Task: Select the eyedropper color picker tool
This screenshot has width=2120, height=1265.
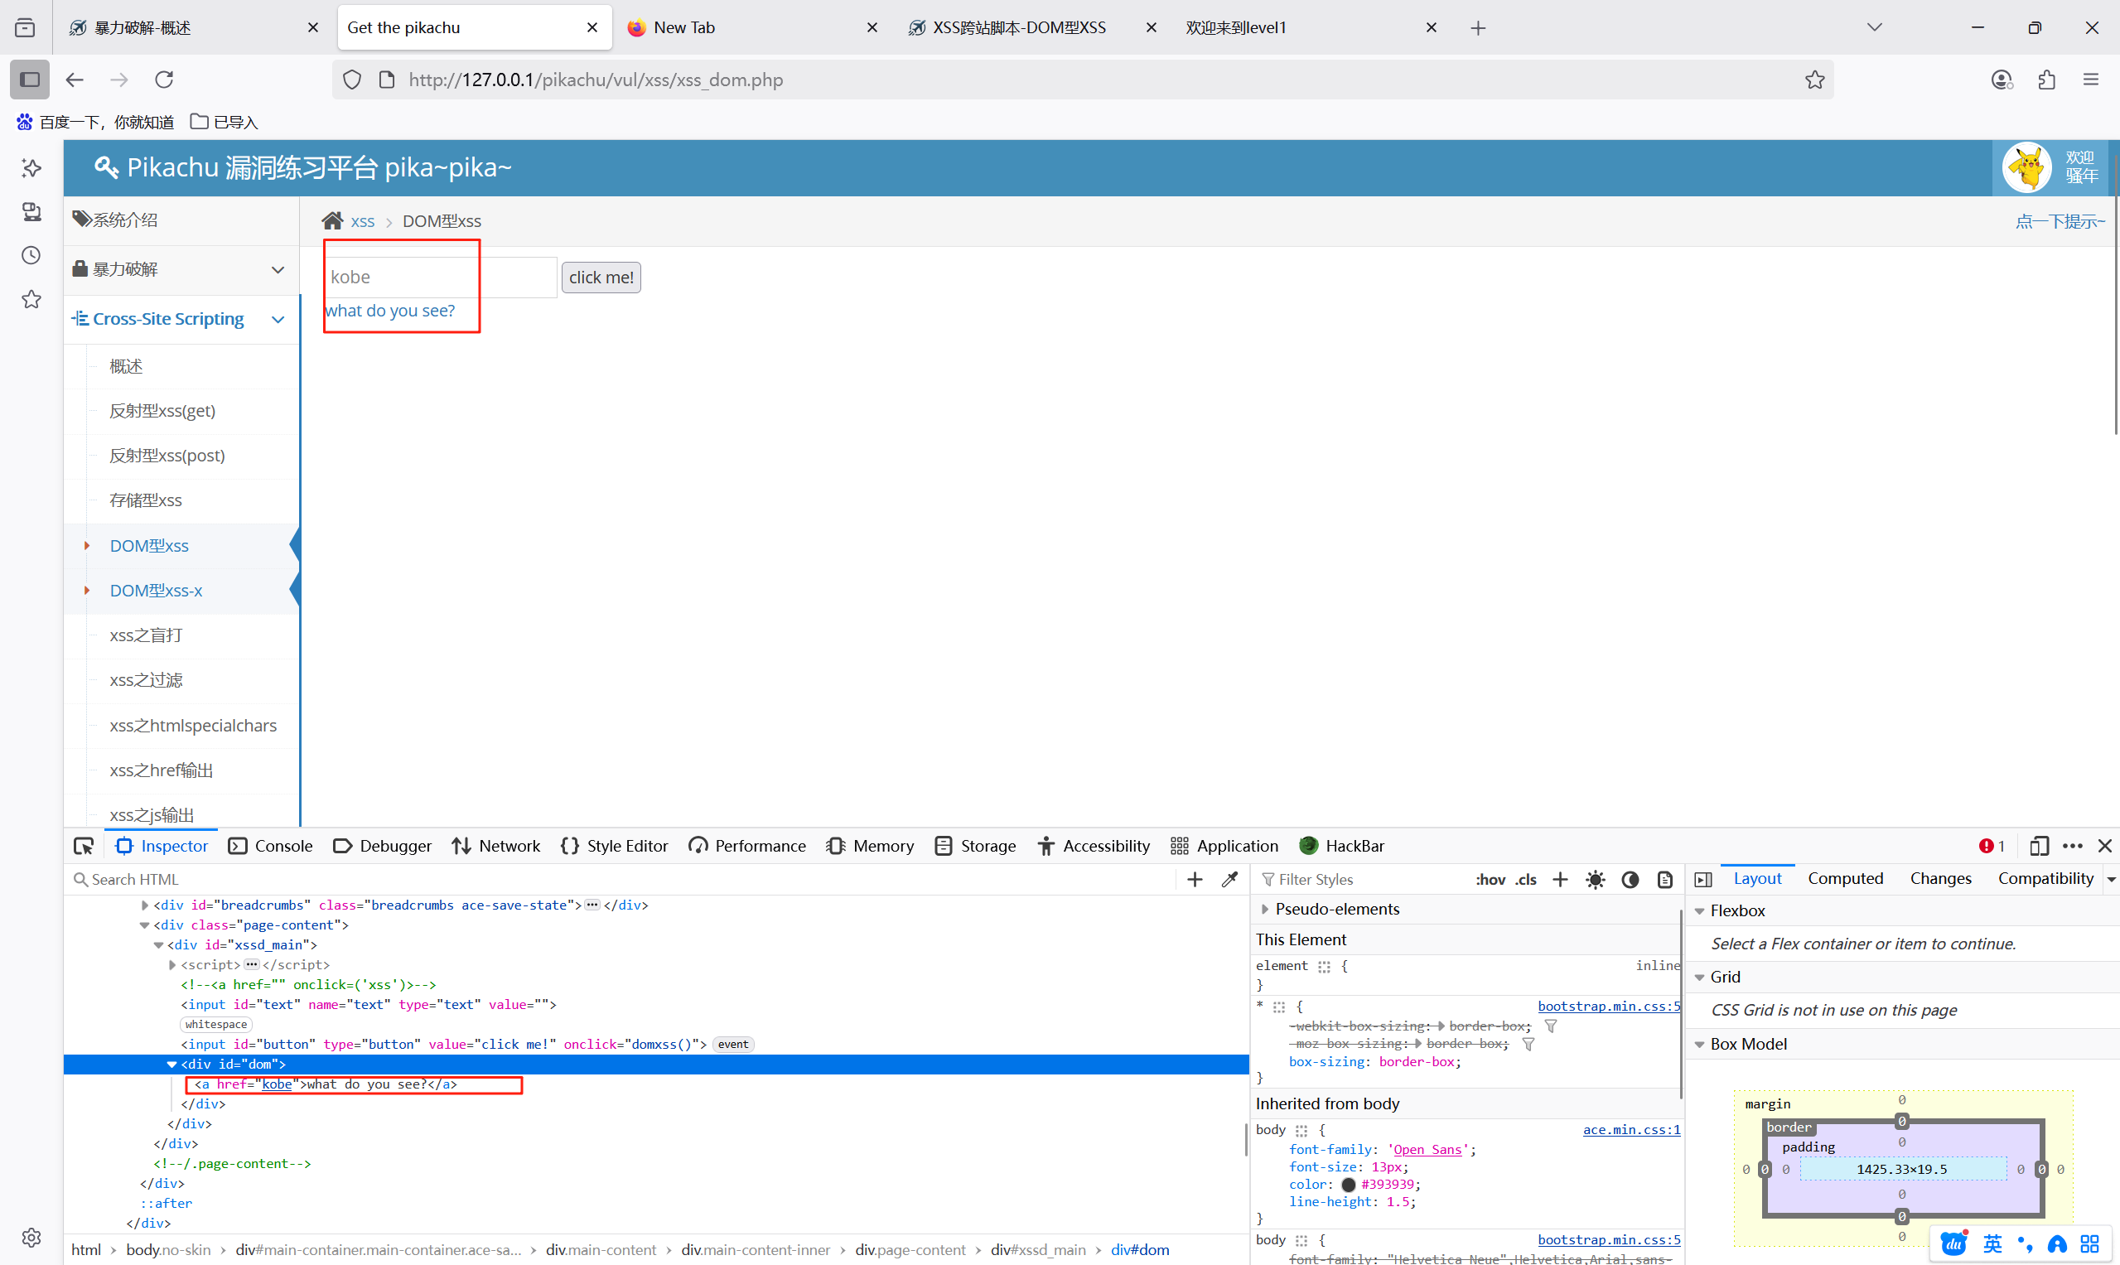Action: tap(1229, 879)
